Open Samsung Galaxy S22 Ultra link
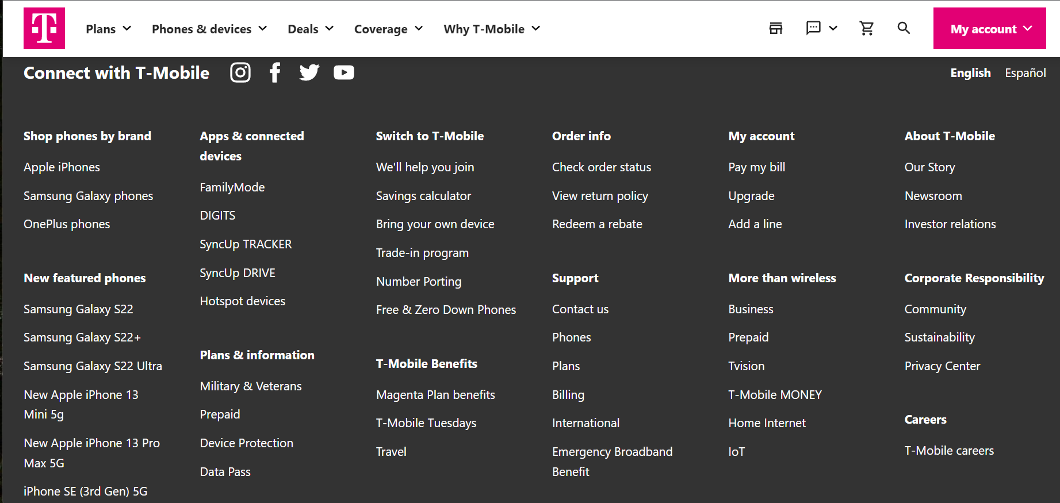The image size is (1060, 503). (93, 366)
